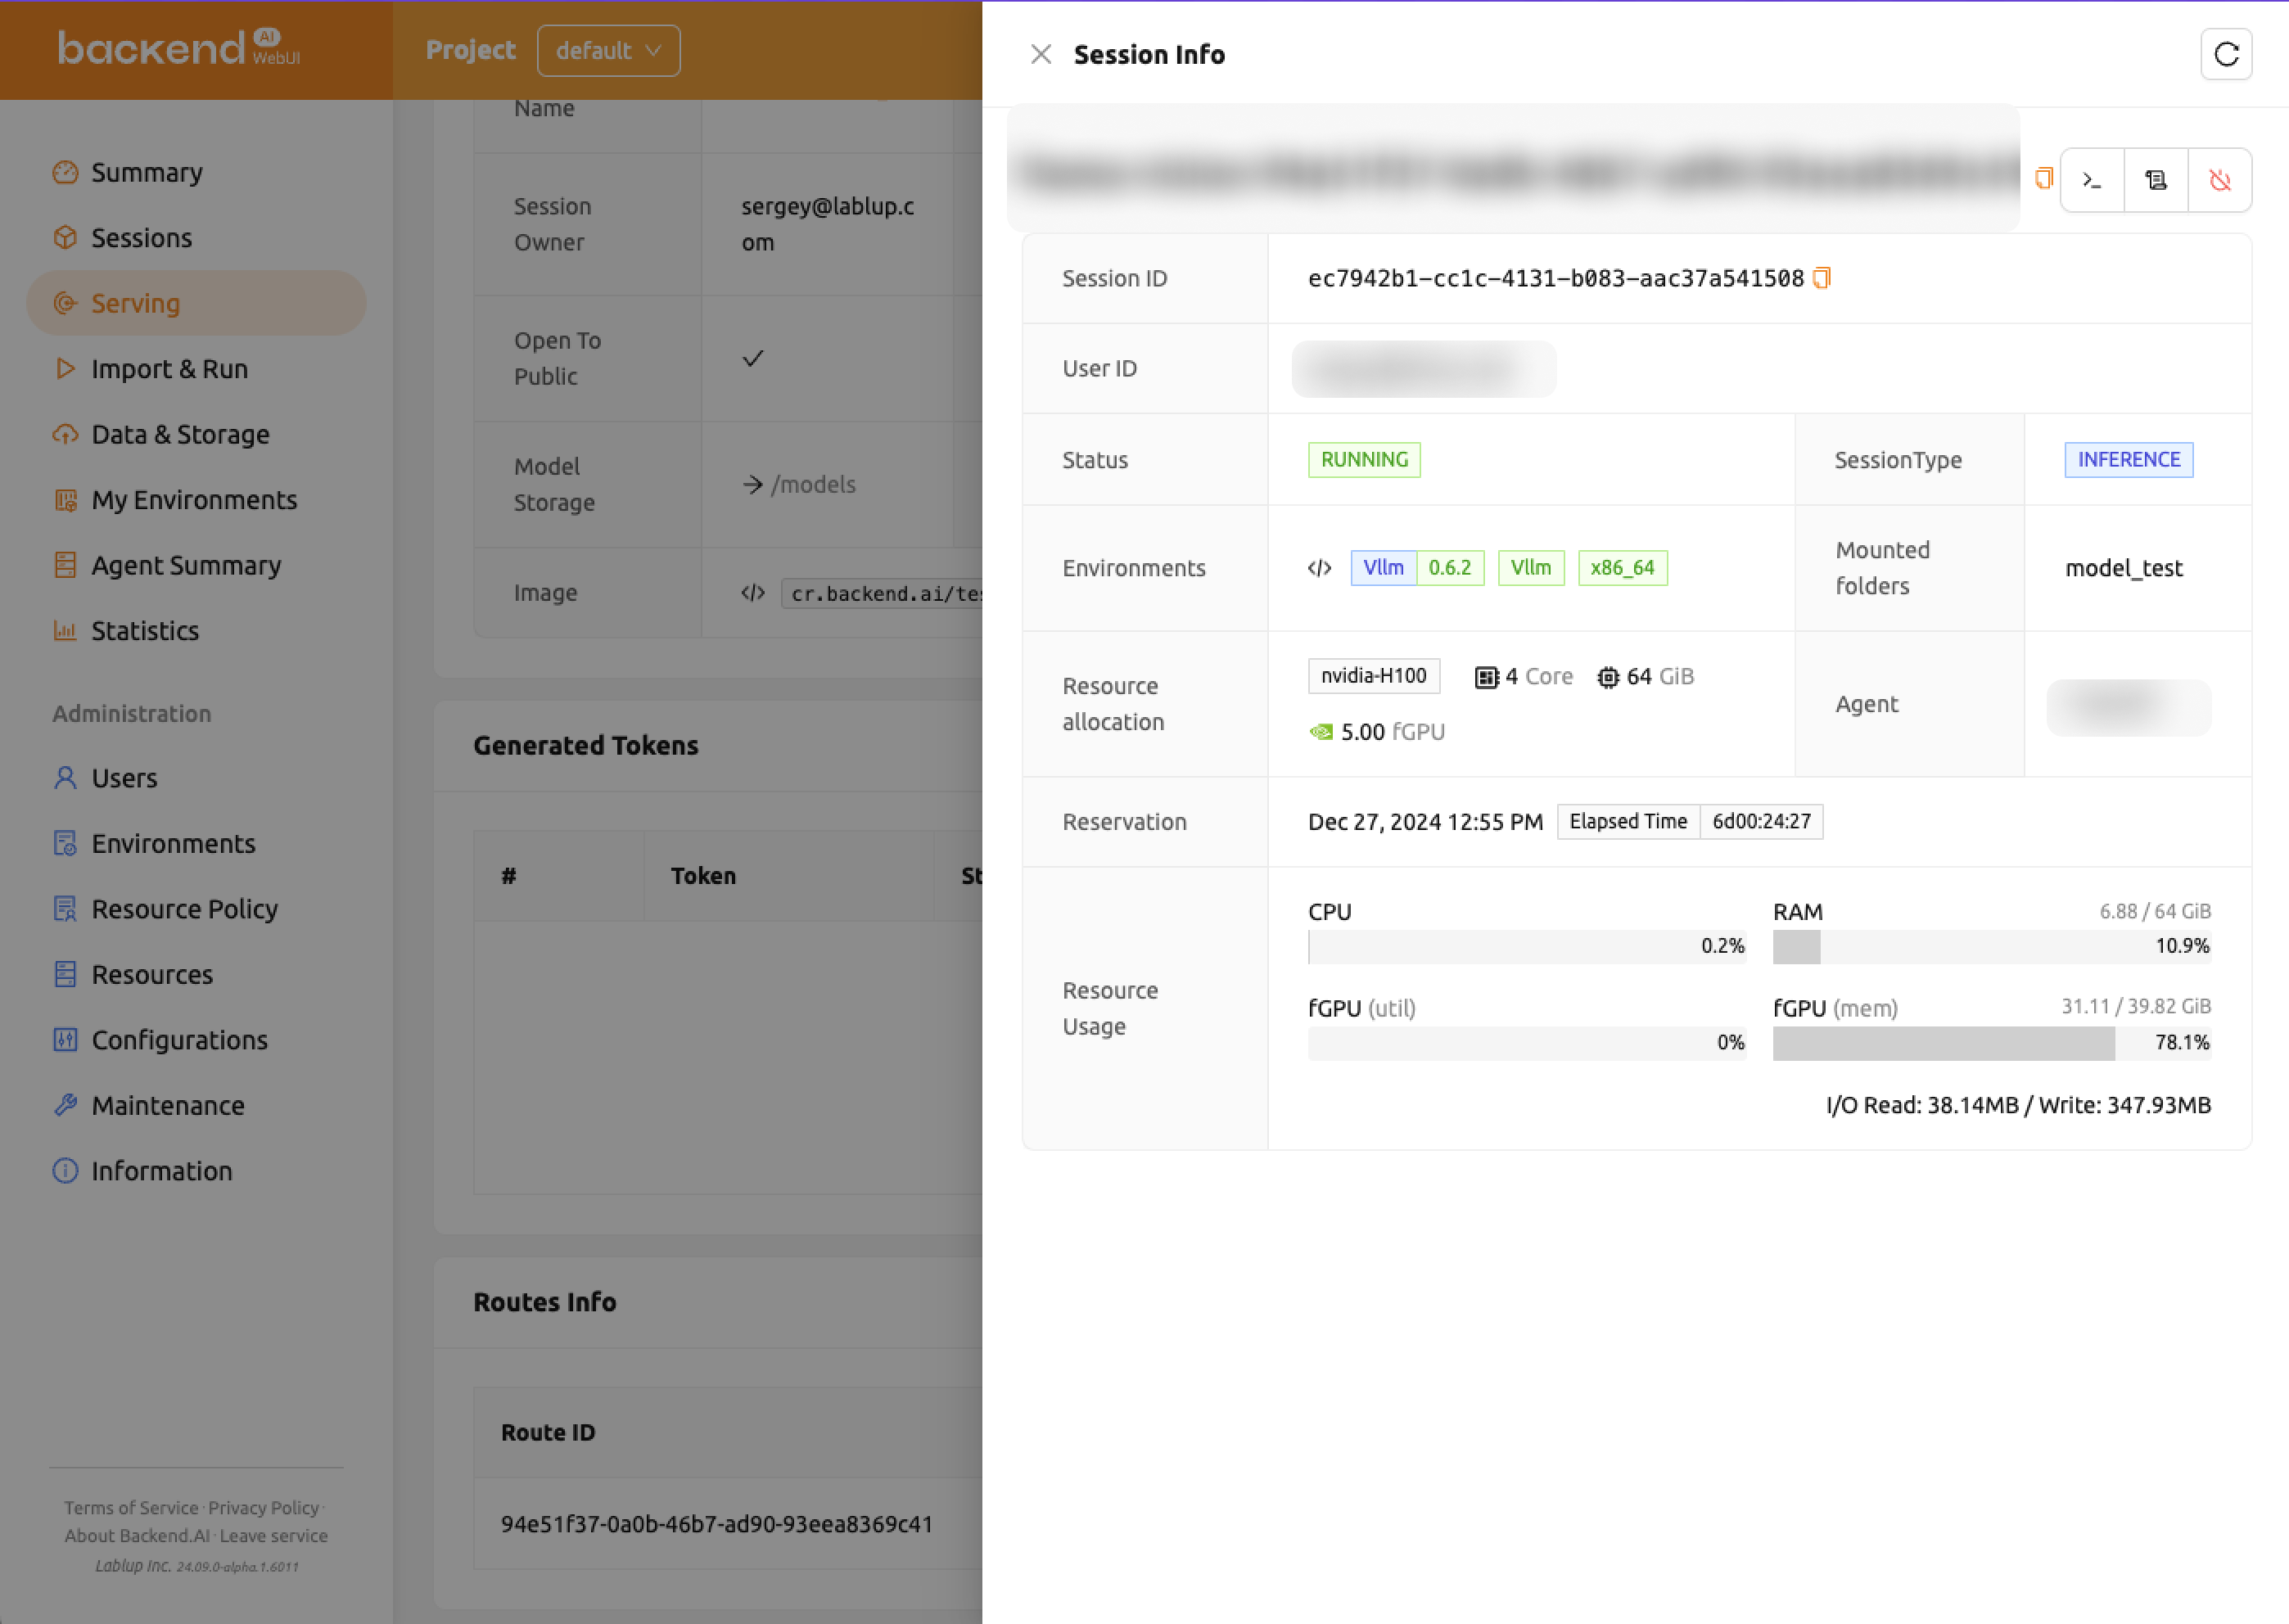Image resolution: width=2289 pixels, height=1624 pixels.
Task: Click the RAM usage progress bar
Action: [x=1991, y=946]
